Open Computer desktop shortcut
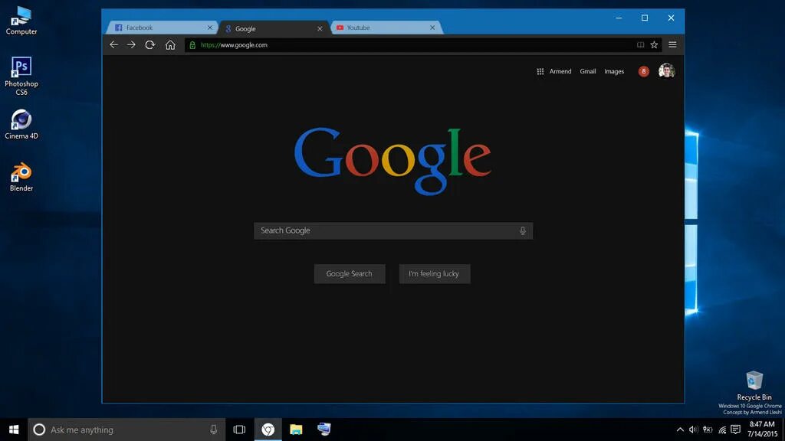This screenshot has width=785, height=441. click(x=21, y=21)
